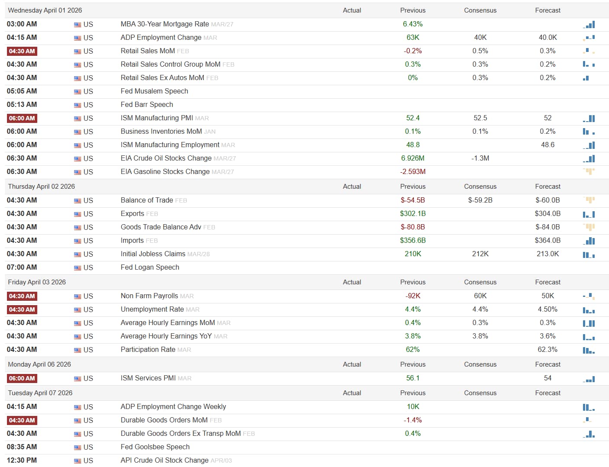Click Consensus column header under Thursday April 02
This screenshot has height=467, width=609.
click(480, 187)
